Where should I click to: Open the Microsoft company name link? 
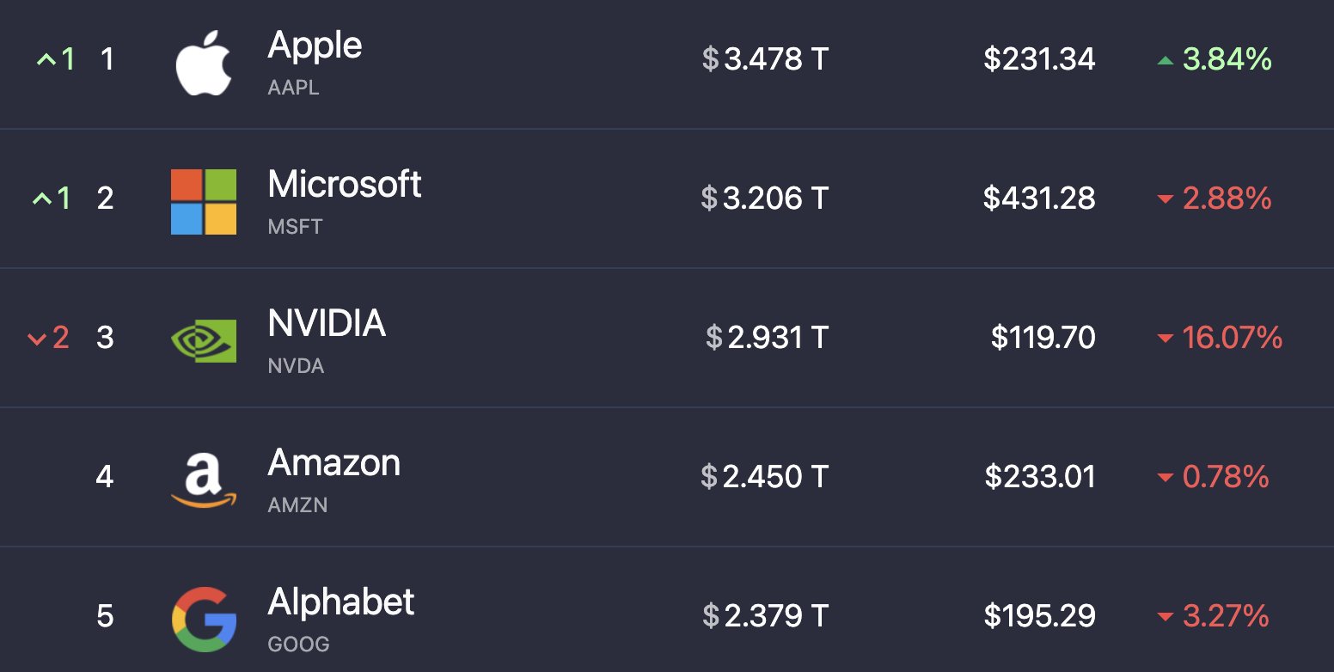tap(345, 184)
